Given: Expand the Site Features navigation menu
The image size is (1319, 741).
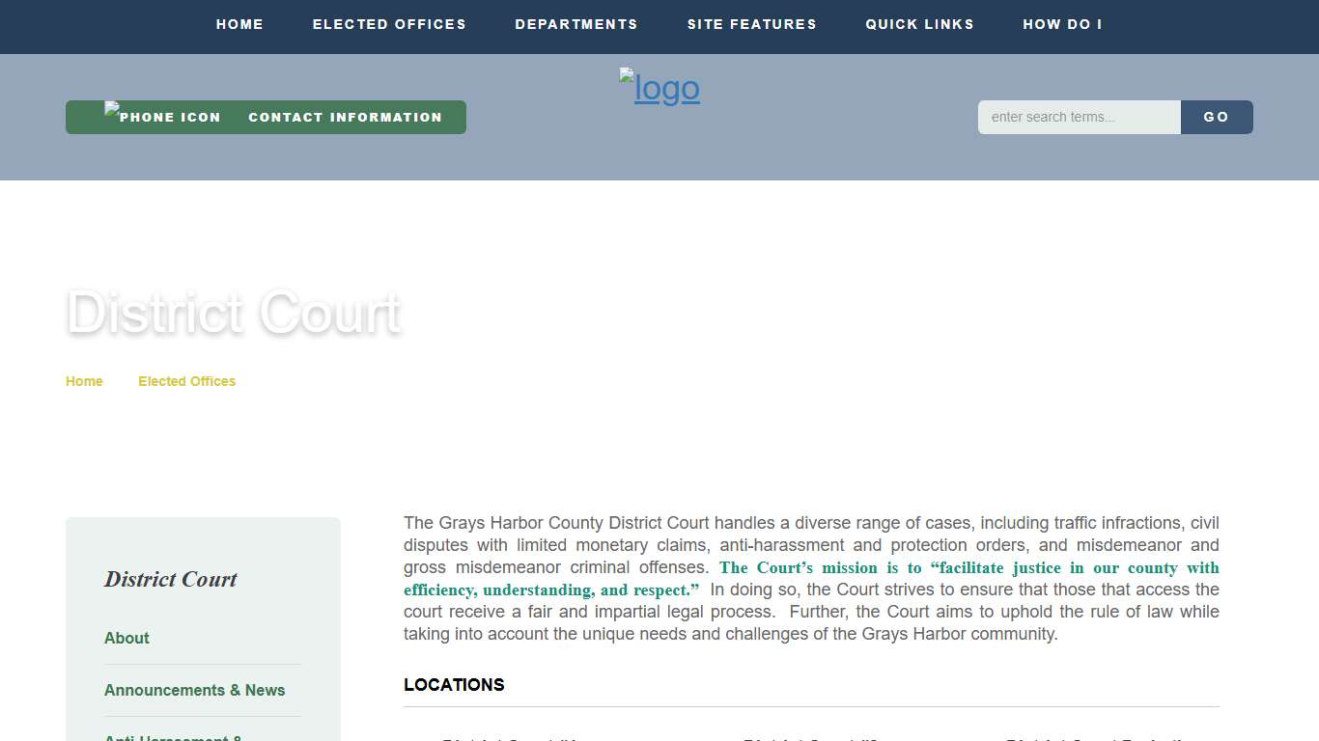Looking at the screenshot, I should (x=751, y=24).
